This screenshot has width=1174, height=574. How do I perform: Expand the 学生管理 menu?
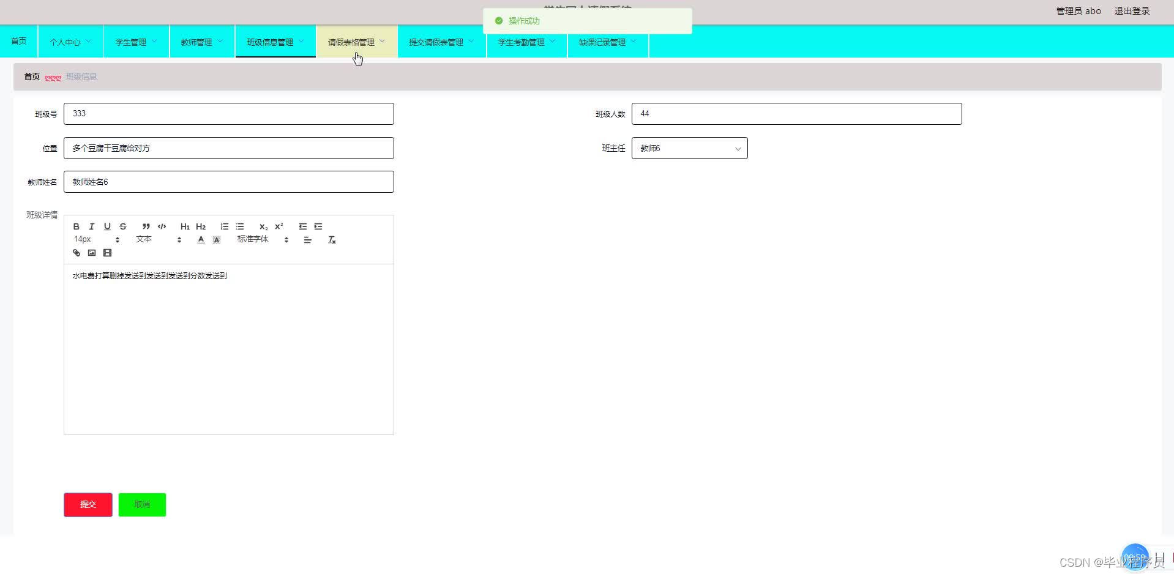tap(136, 42)
